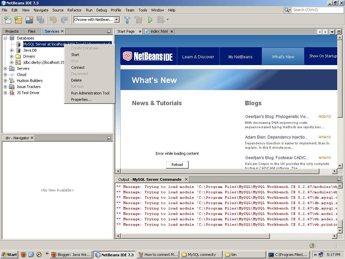
Task: Open Geertjan's Blog: Footwear CAD/C... link
Action: (x=277, y=158)
